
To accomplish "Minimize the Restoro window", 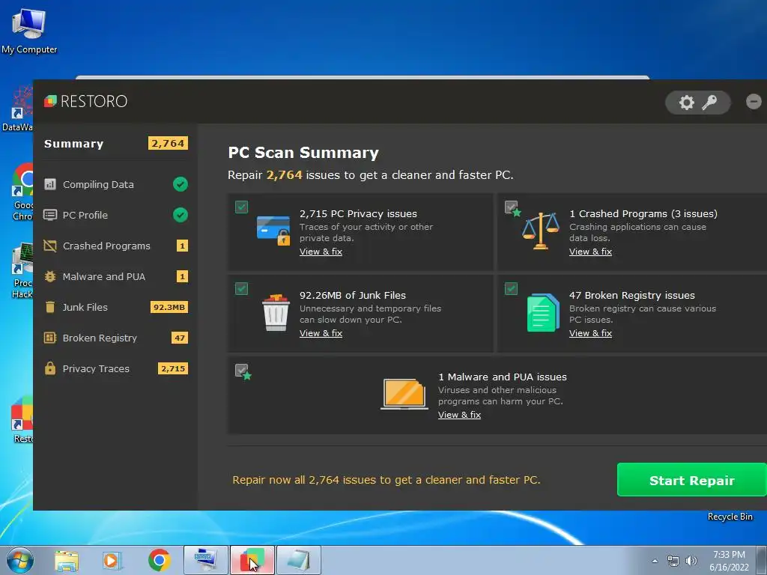I will coord(754,102).
